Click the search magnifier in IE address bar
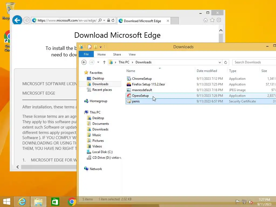Screen dimensions: 276x207 pos(100,20)
